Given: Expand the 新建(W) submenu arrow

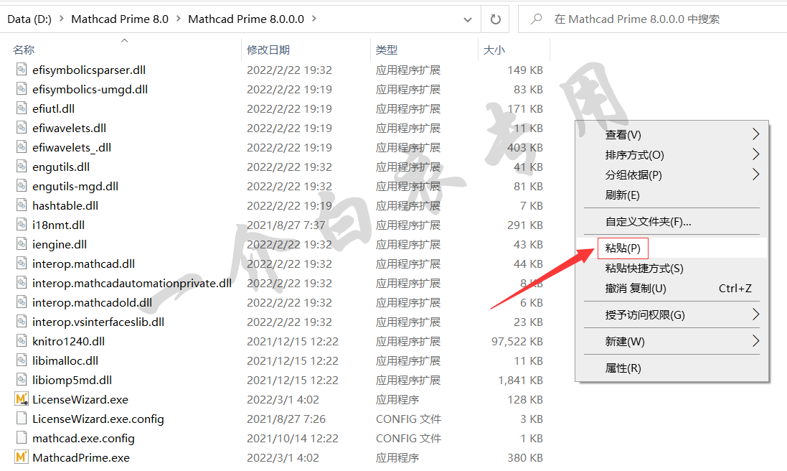Looking at the screenshot, I should (755, 341).
